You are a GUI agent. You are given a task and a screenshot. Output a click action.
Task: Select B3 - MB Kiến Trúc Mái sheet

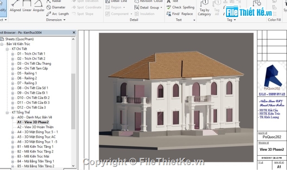click(33, 156)
